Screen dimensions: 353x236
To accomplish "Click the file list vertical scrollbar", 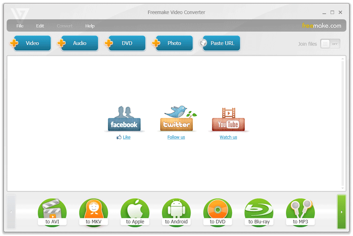I will [x=342, y=123].
